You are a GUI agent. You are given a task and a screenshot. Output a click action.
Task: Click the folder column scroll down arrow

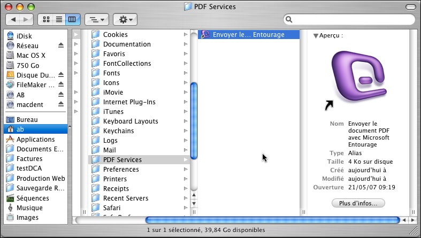pyautogui.click(x=194, y=203)
